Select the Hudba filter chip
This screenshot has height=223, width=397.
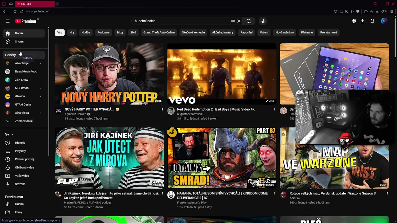[x=86, y=33]
